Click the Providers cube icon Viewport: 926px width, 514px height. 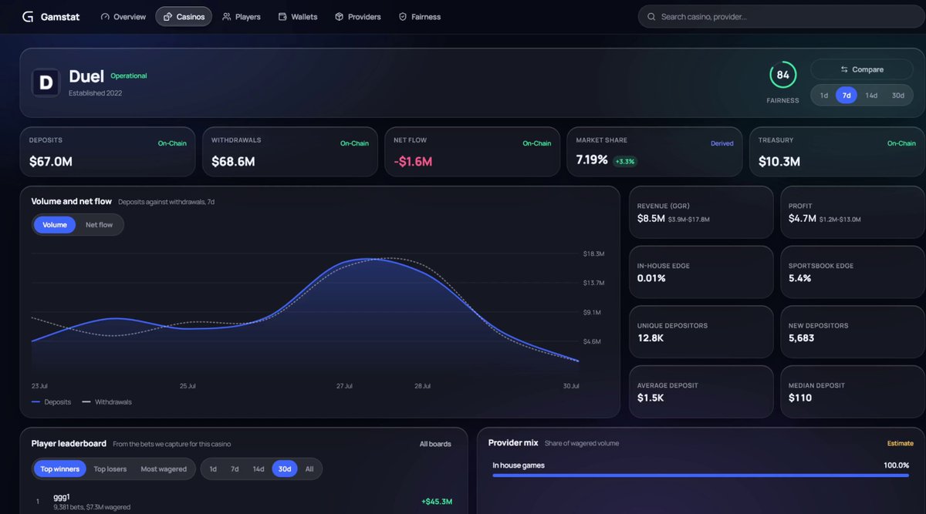click(339, 16)
